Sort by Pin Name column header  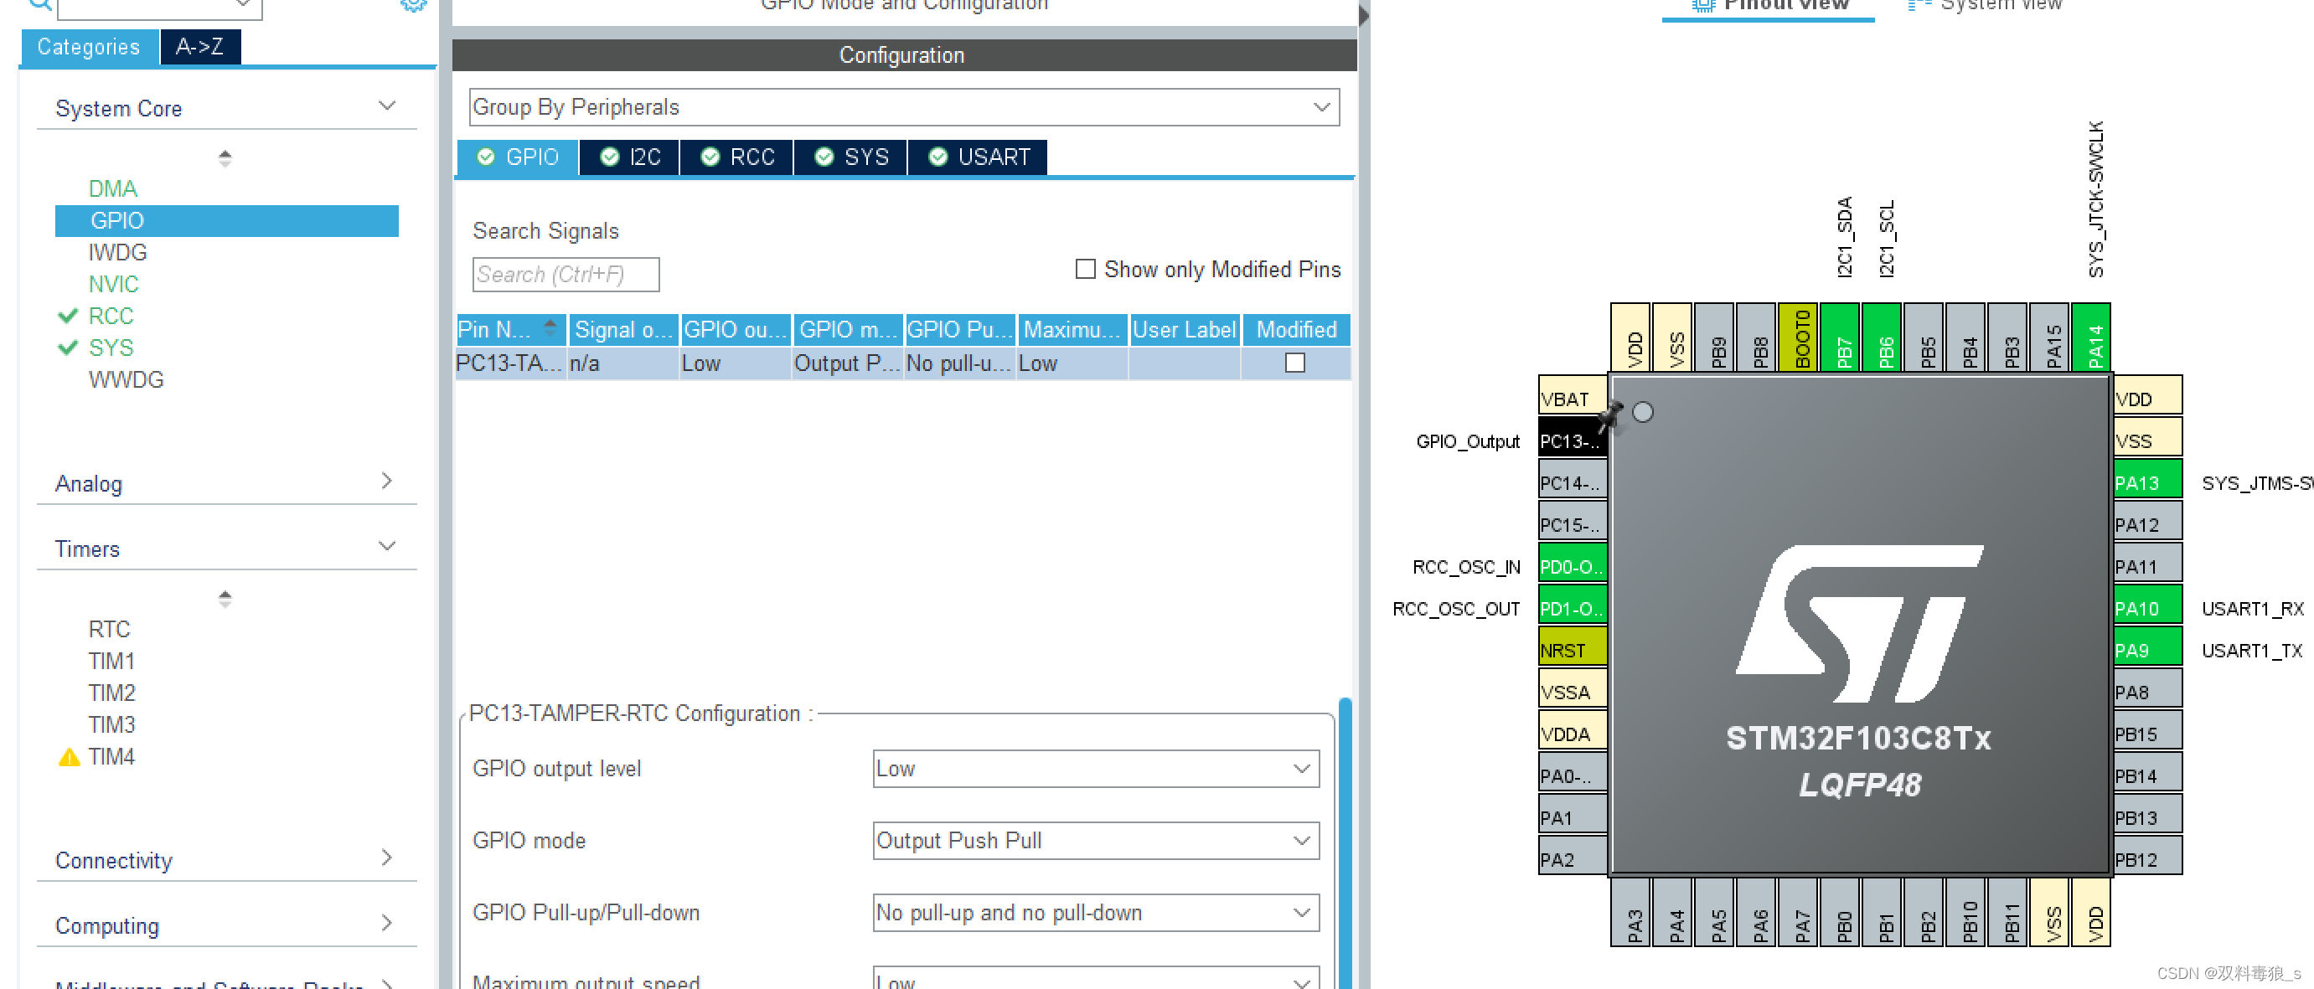510,330
